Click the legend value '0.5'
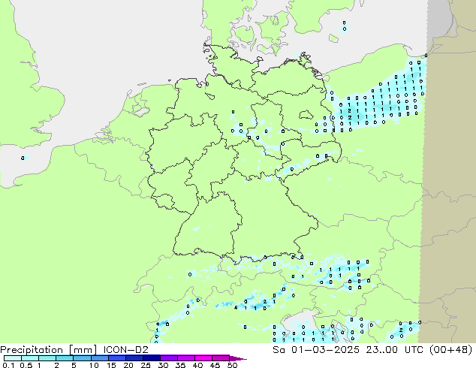476x368 pixels. (26, 365)
